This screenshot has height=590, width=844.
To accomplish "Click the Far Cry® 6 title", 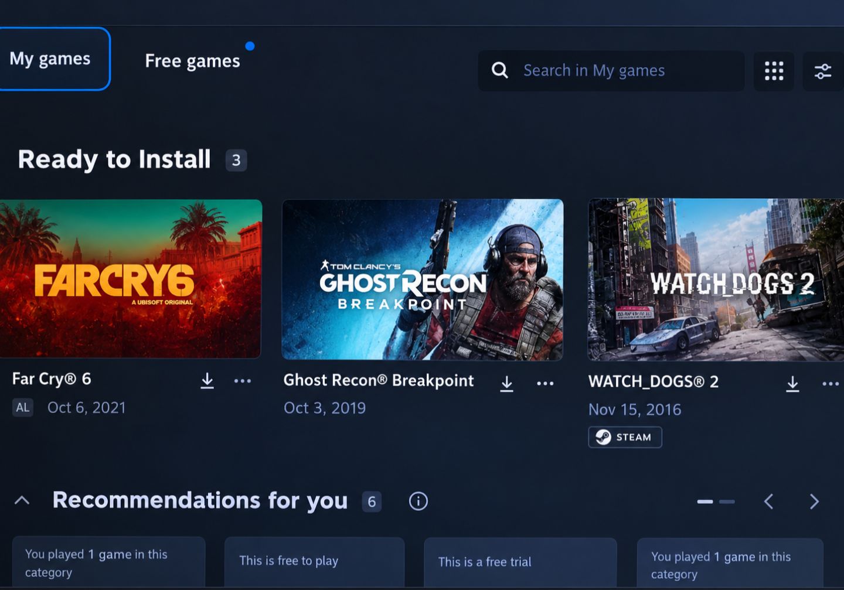I will [52, 379].
